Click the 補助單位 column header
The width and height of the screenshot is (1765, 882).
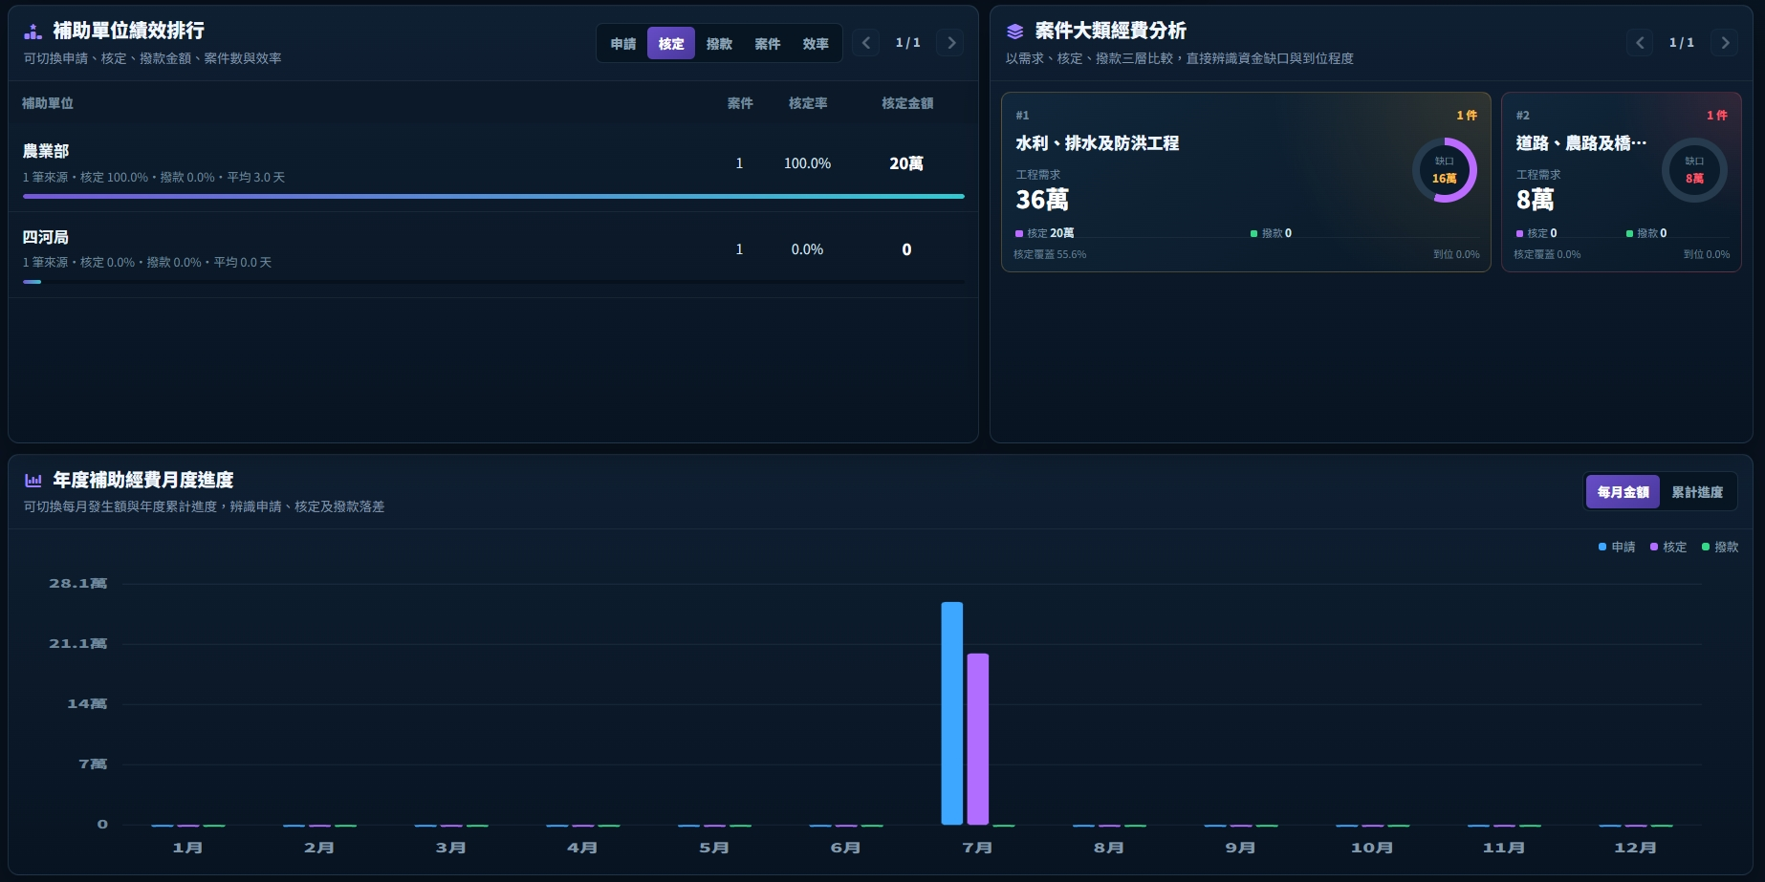[x=48, y=103]
